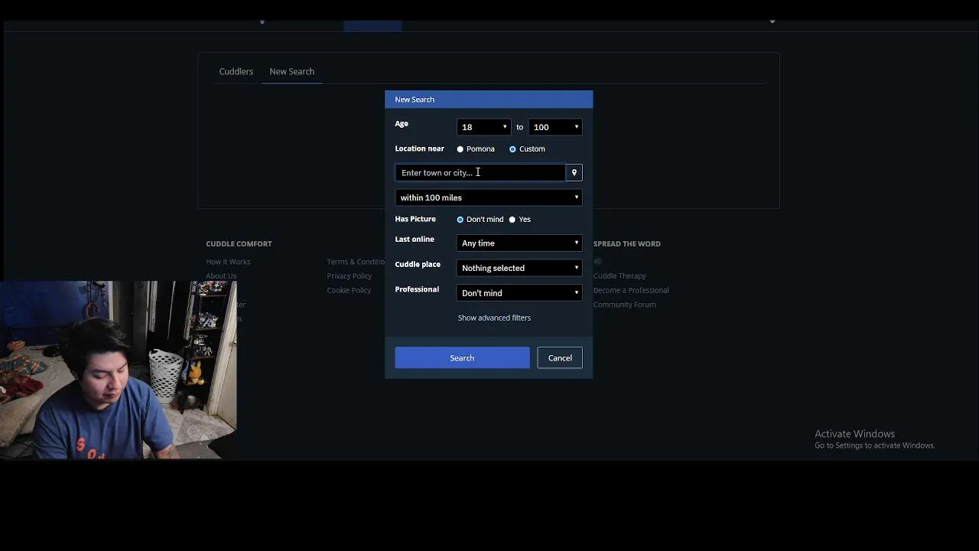Open the How It Works footer link
Viewport: 979px width, 551px height.
tap(228, 262)
